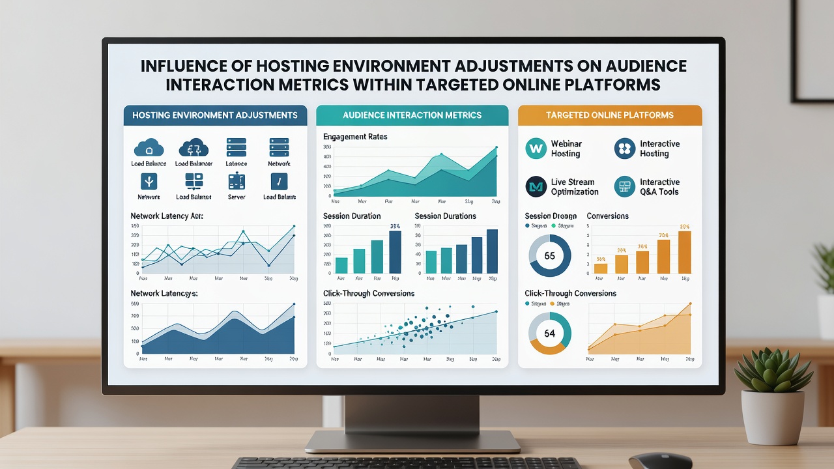The image size is (834, 469).
Task: Click the "Webinar Hosting" label
Action: click(x=566, y=149)
